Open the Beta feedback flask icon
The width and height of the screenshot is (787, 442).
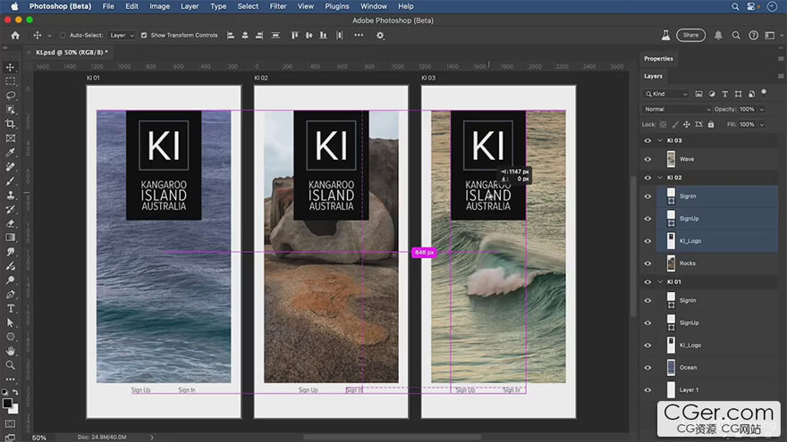(x=665, y=35)
